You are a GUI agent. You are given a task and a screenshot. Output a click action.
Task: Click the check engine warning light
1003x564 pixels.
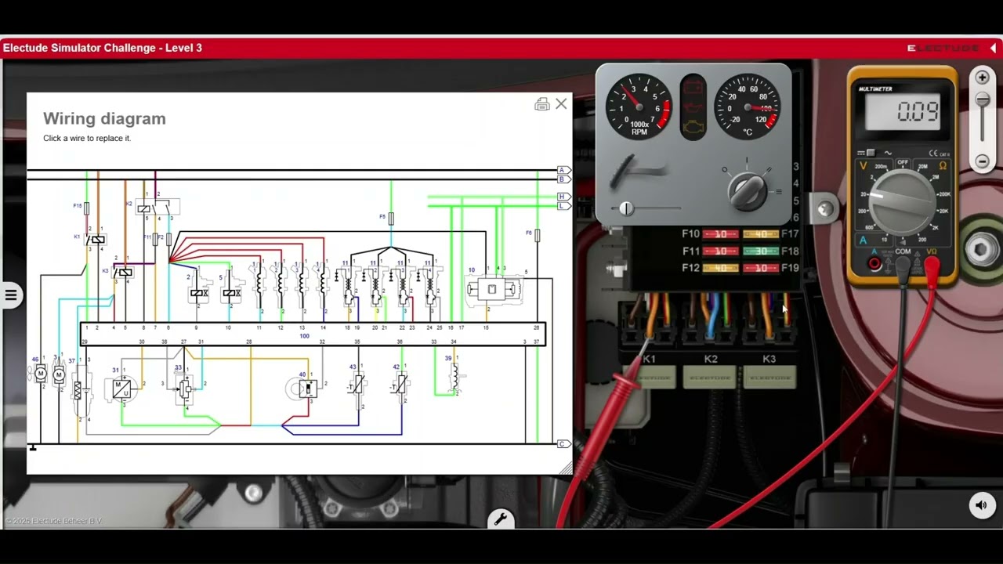click(693, 127)
